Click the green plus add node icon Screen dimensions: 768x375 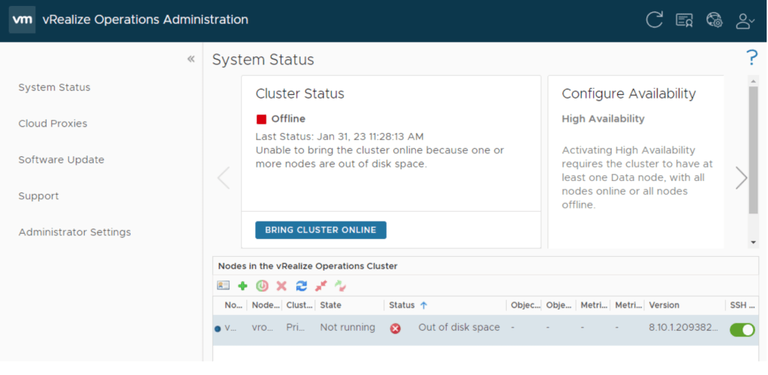coord(242,286)
